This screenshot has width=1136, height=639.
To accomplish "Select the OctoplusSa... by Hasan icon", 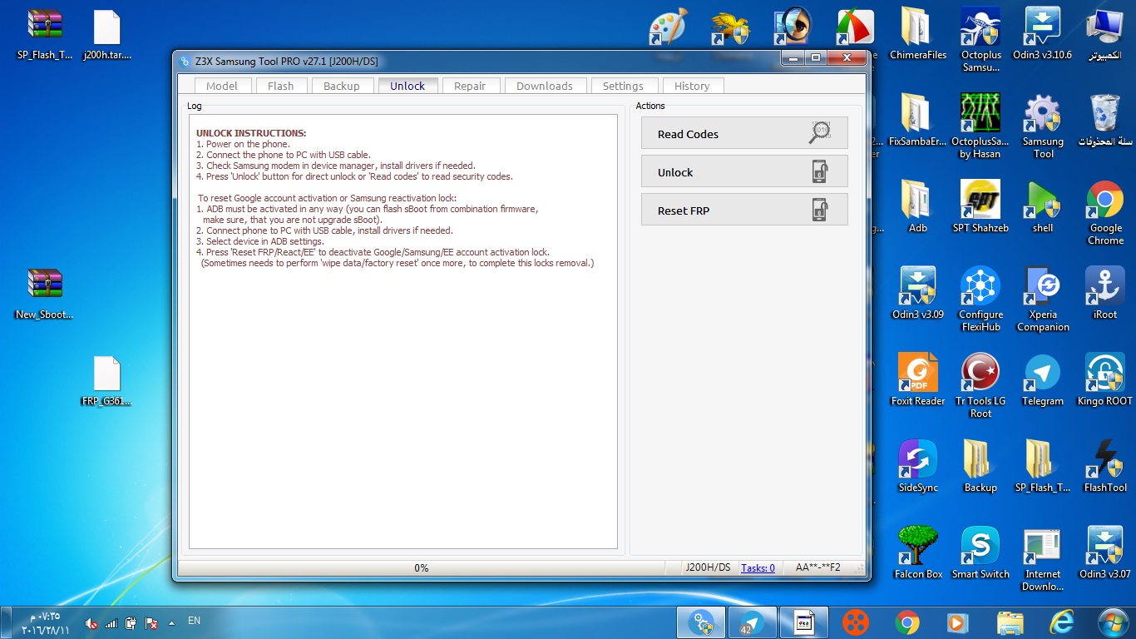I will click(x=981, y=126).
